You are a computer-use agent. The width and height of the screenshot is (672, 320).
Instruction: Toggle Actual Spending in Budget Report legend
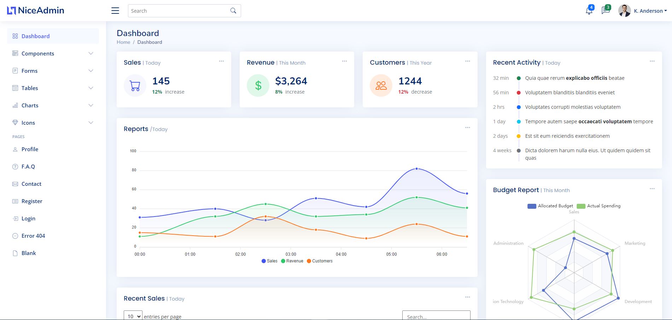coord(598,206)
